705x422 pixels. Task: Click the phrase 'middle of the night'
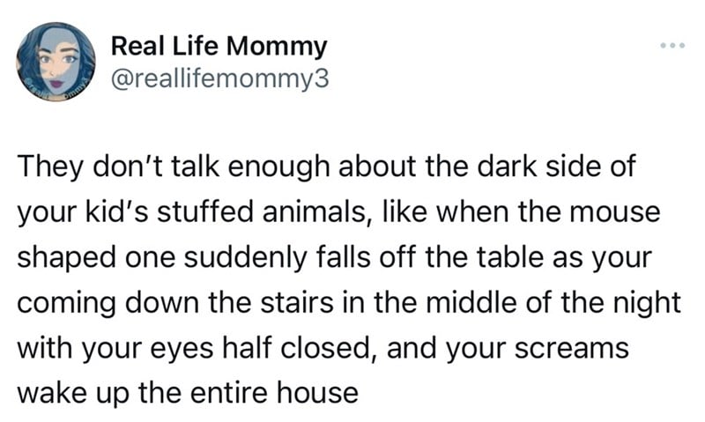point(553,303)
